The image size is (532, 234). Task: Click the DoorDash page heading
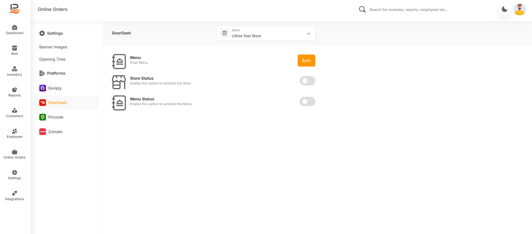pyautogui.click(x=121, y=33)
